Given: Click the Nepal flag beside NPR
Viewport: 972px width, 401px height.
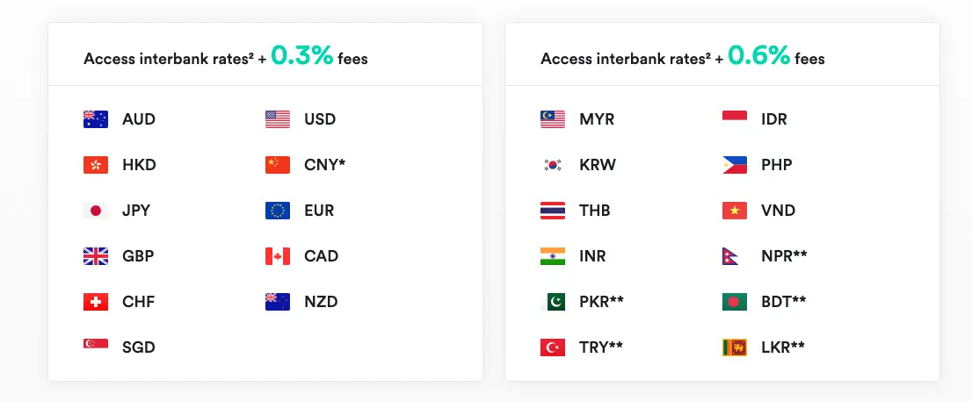Looking at the screenshot, I should (730, 256).
